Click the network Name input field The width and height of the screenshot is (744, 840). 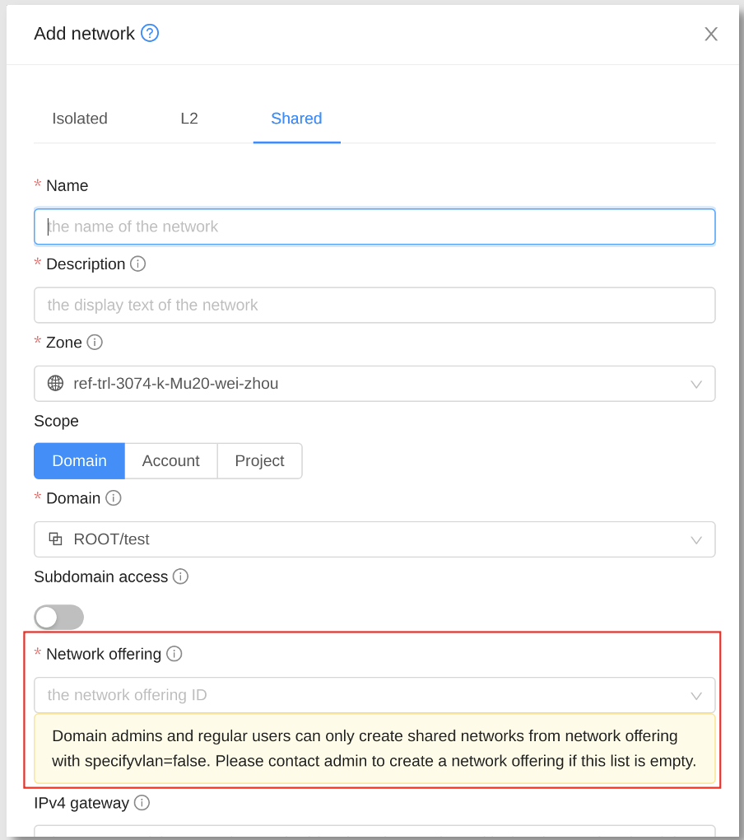point(374,226)
